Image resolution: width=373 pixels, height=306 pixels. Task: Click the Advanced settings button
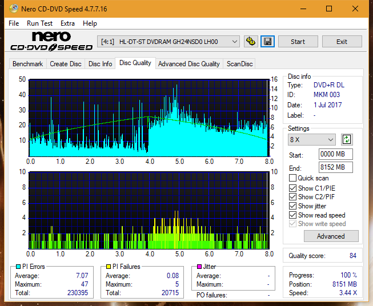(331, 236)
